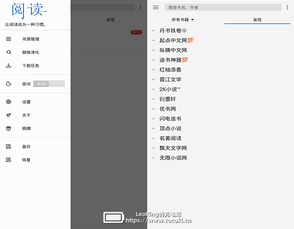
Task: Click the gift box donate icon
Action: tap(8, 128)
